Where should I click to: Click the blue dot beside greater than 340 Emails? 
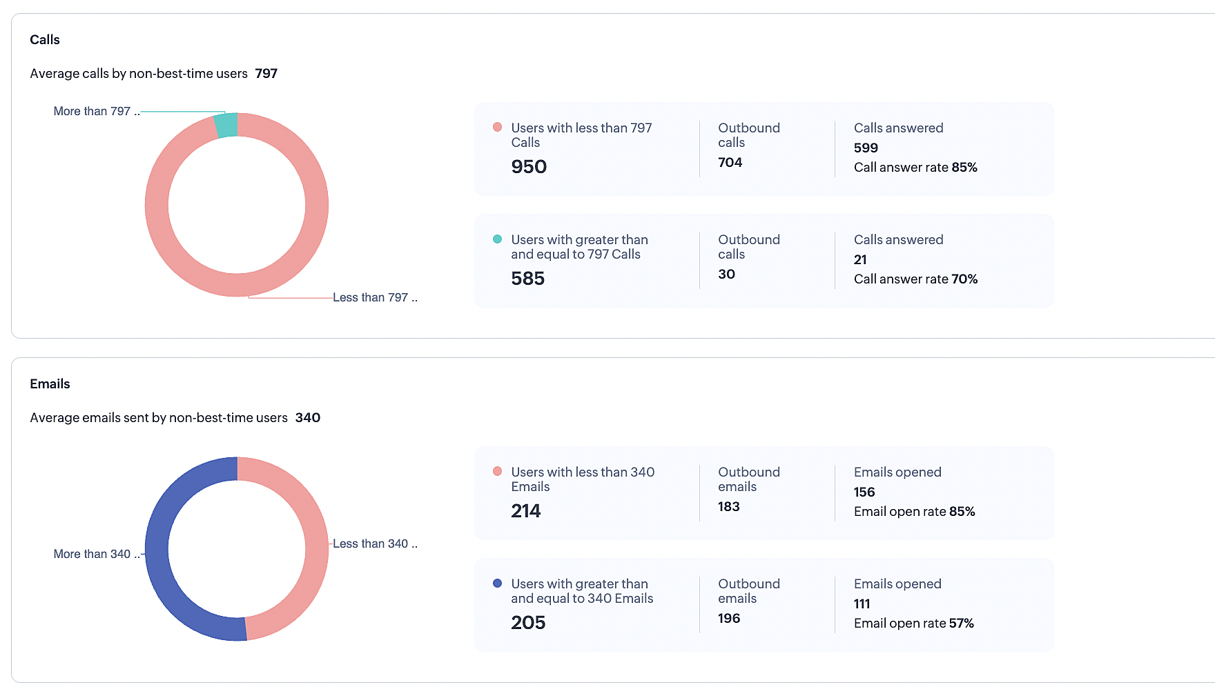point(497,584)
